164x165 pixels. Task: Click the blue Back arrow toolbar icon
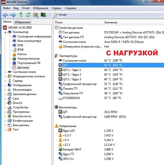5,15
